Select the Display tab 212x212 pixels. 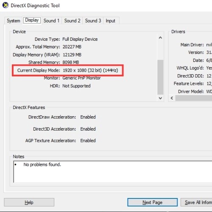click(32, 20)
